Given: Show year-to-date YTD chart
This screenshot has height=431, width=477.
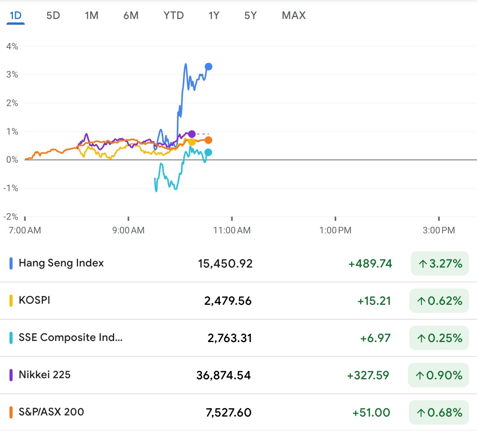Looking at the screenshot, I should [x=173, y=16].
